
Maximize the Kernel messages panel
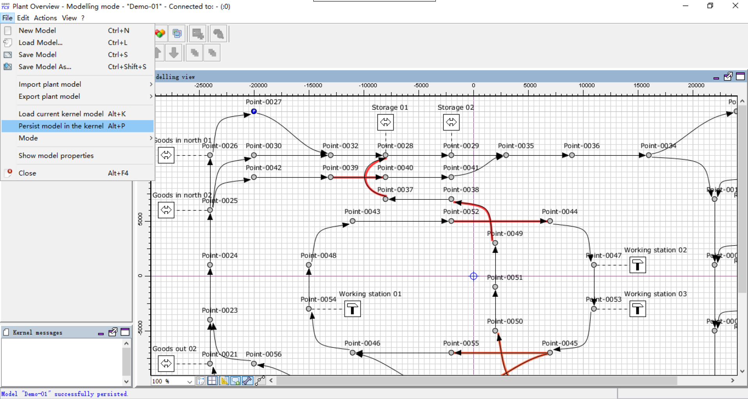125,332
